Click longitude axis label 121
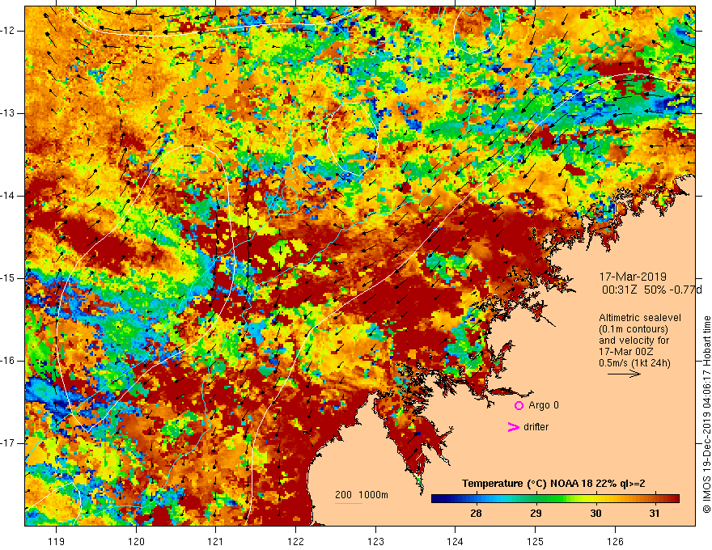This screenshot has height=550, width=712. (216, 541)
